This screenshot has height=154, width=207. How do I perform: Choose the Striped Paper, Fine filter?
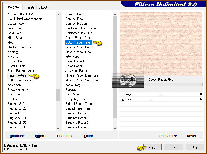(x=78, y=108)
